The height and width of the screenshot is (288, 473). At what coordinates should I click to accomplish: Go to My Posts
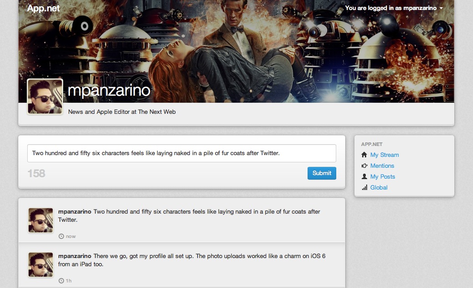point(383,176)
